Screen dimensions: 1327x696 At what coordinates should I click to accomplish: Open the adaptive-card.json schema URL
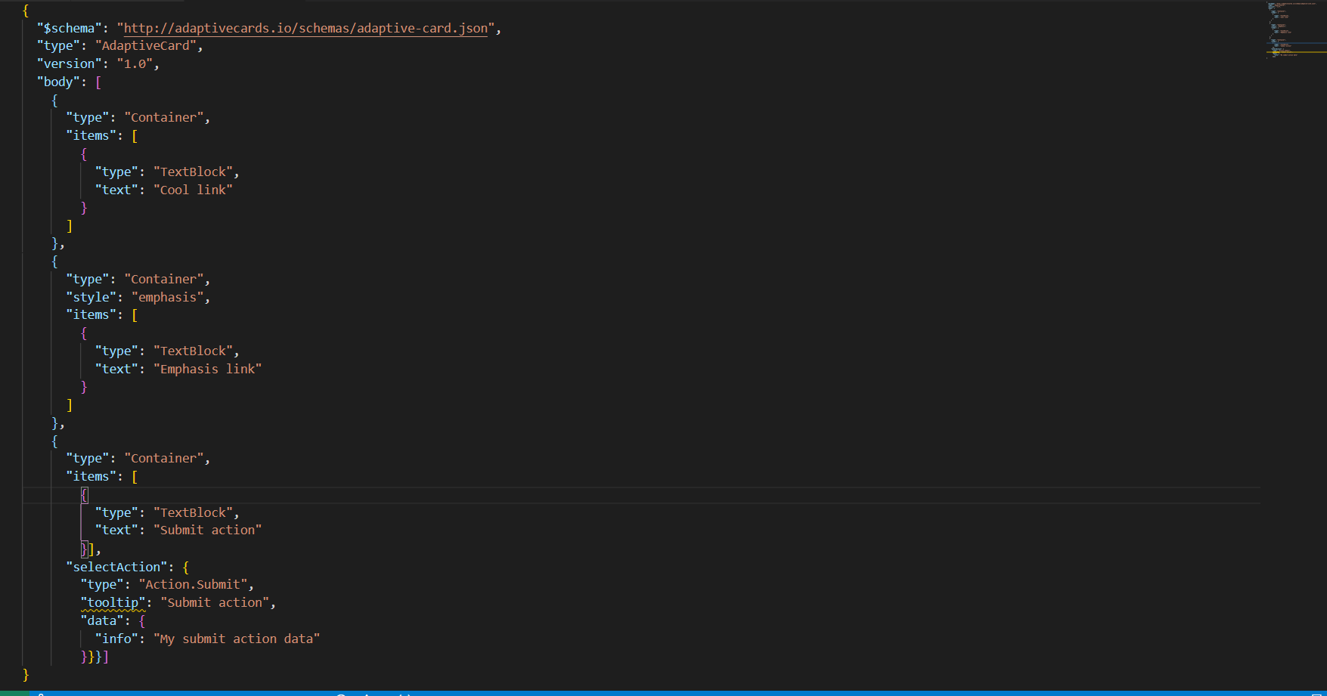click(305, 28)
